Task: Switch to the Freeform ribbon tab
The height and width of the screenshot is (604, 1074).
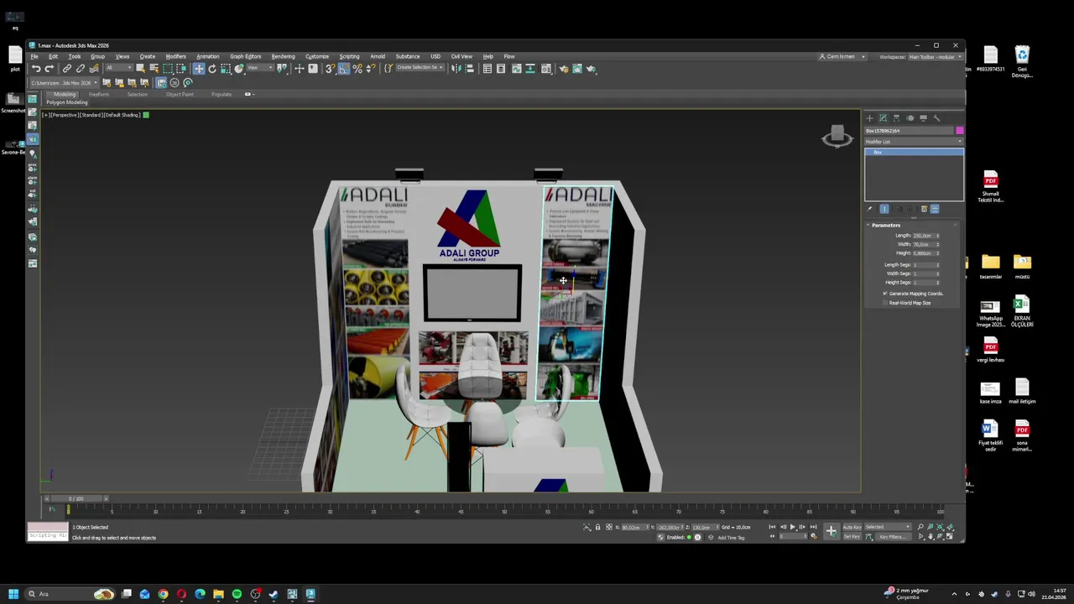Action: pyautogui.click(x=99, y=94)
